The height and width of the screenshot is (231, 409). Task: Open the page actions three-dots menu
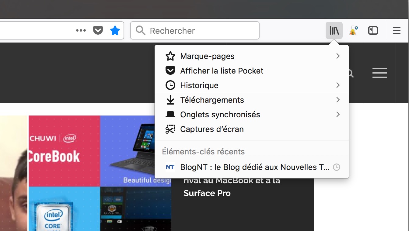pyautogui.click(x=81, y=30)
